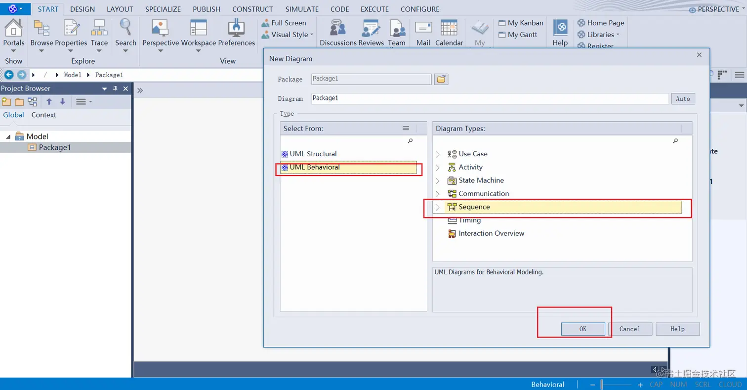
Task: Switch to the LAYOUT ribbon tab
Action: tap(120, 9)
